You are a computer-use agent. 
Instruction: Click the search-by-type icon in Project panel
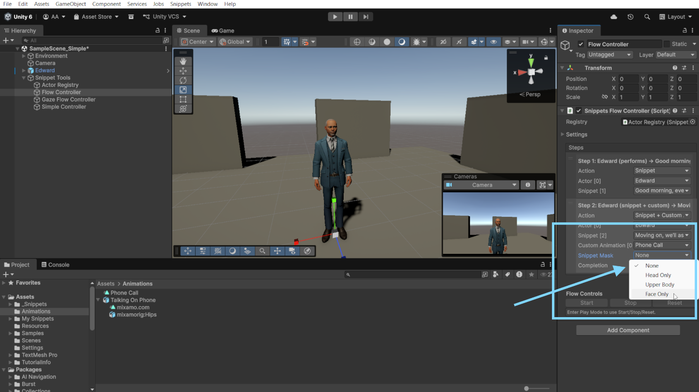click(x=497, y=275)
